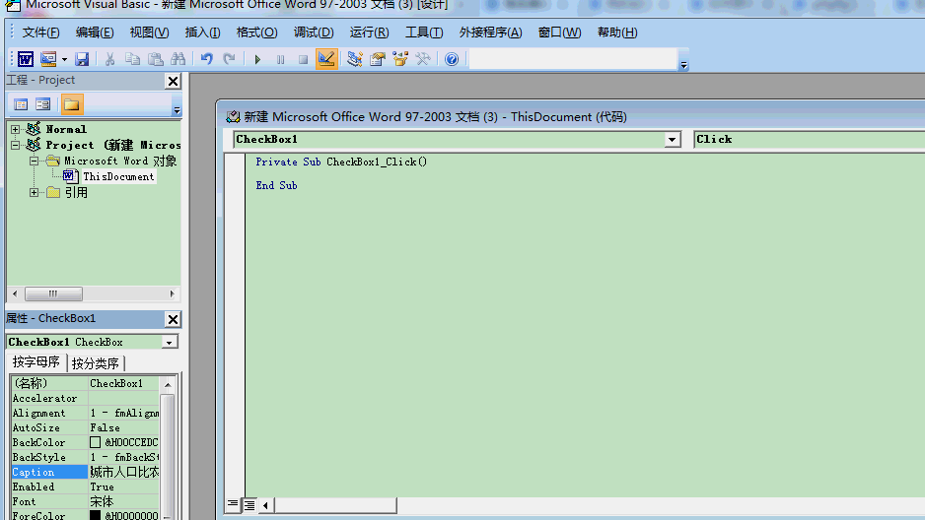Click ForeColor black color swatch
The image size is (925, 520).
coord(95,515)
